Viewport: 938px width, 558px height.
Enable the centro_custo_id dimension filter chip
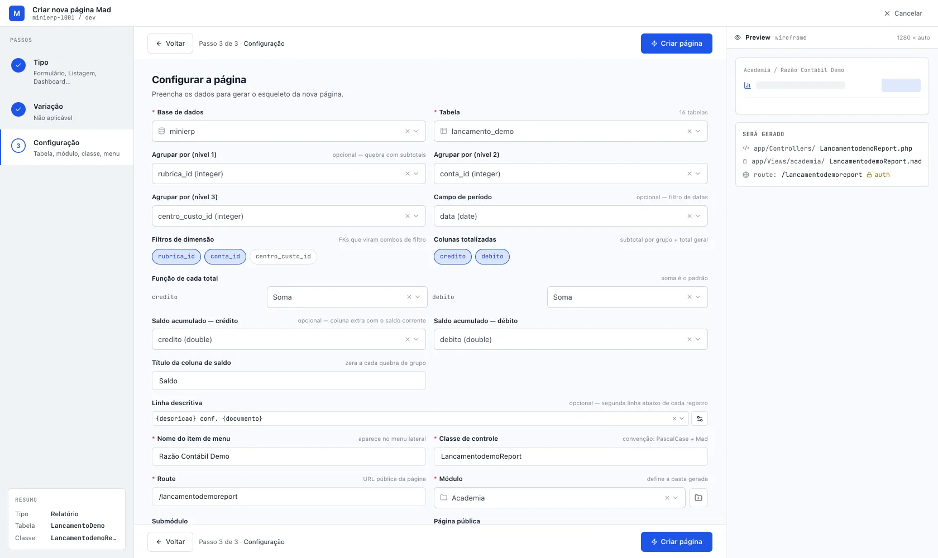pyautogui.click(x=283, y=256)
